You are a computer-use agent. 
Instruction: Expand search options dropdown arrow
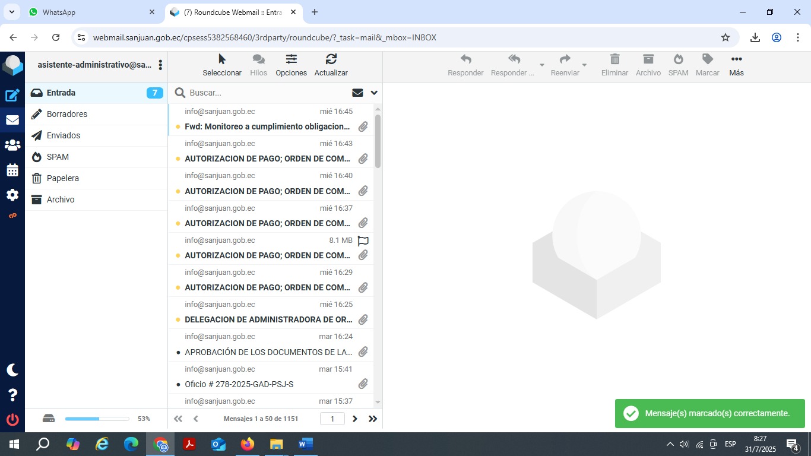coord(374,93)
